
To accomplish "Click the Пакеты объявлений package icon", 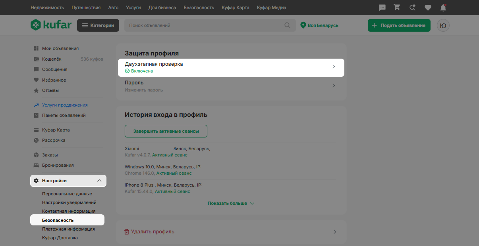I will [x=36, y=115].
